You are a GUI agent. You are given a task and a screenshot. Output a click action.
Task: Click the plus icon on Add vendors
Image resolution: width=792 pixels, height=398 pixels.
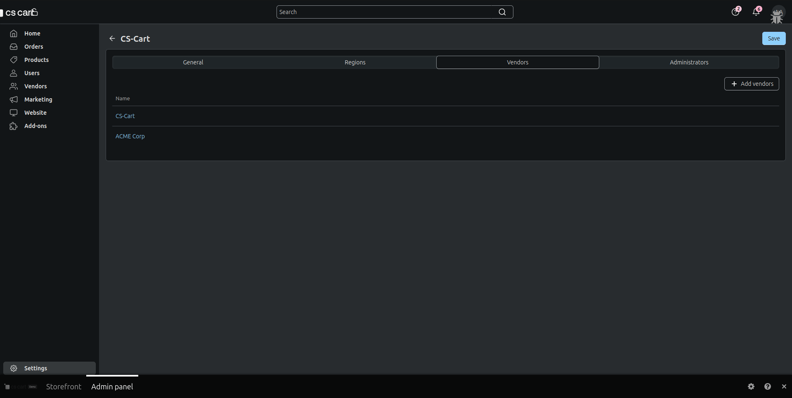734,84
